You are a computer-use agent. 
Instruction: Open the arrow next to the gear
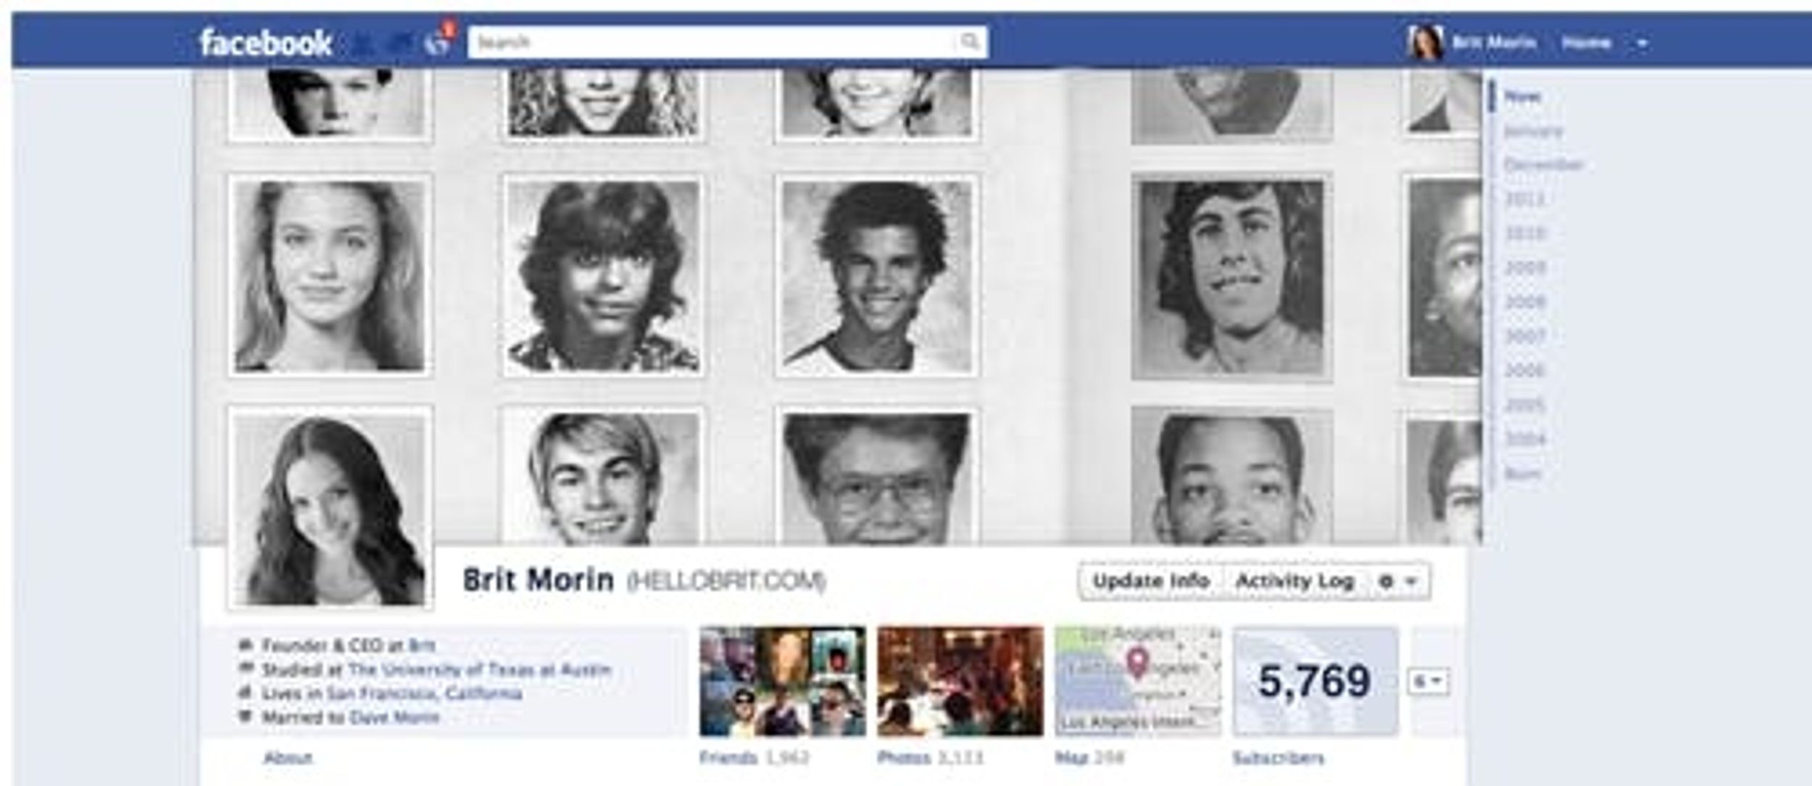(x=1411, y=581)
